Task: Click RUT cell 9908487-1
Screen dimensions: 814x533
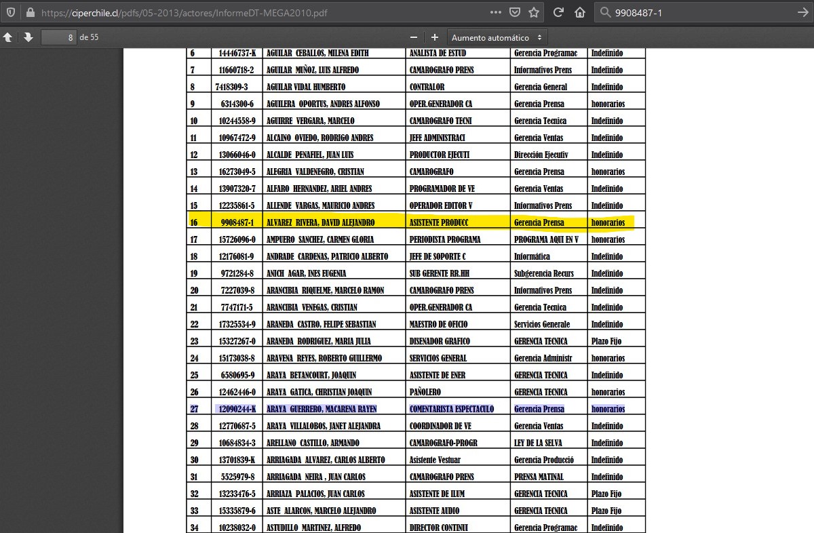Action: coord(237,222)
